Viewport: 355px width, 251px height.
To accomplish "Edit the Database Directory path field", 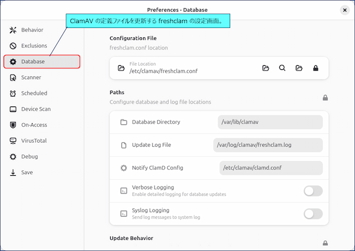I will [270, 122].
